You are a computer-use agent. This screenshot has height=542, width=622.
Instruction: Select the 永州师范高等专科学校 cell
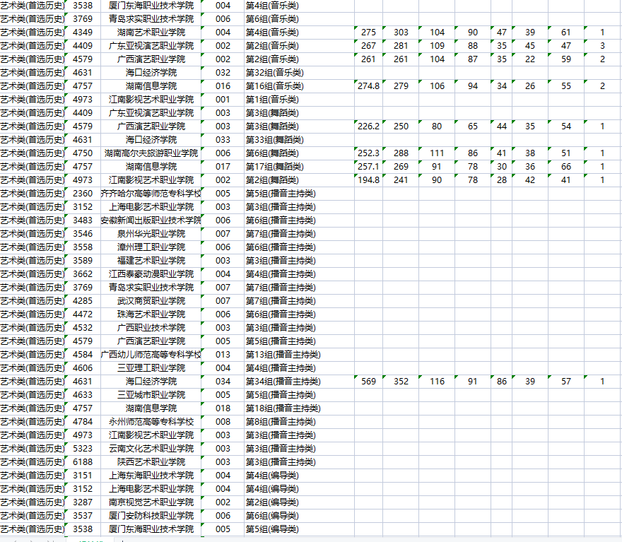tap(151, 422)
